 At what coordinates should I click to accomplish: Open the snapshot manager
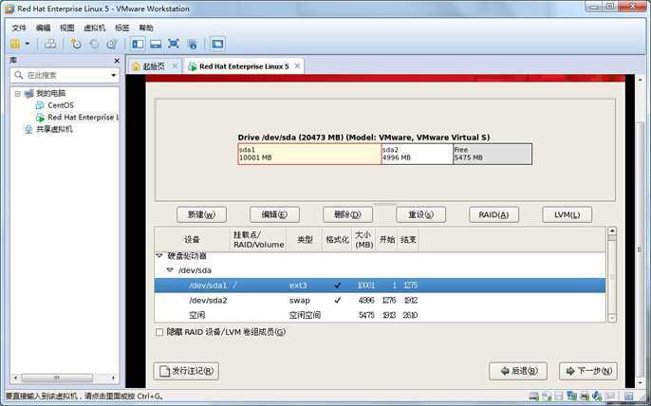click(111, 44)
